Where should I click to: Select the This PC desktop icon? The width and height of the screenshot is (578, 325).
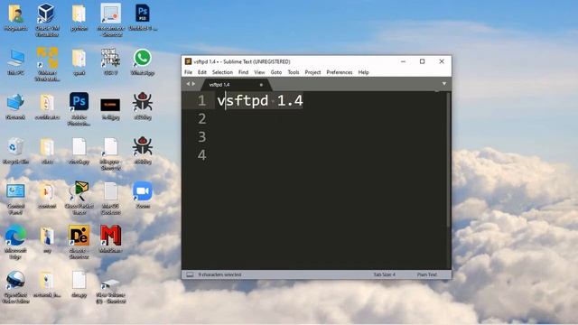click(x=15, y=62)
